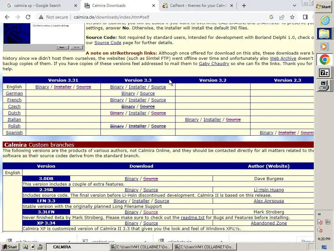Viewport: 334px width, 251px height.
Task: Click third quick-launch icon in Calmira taskbar
Action: point(40,247)
